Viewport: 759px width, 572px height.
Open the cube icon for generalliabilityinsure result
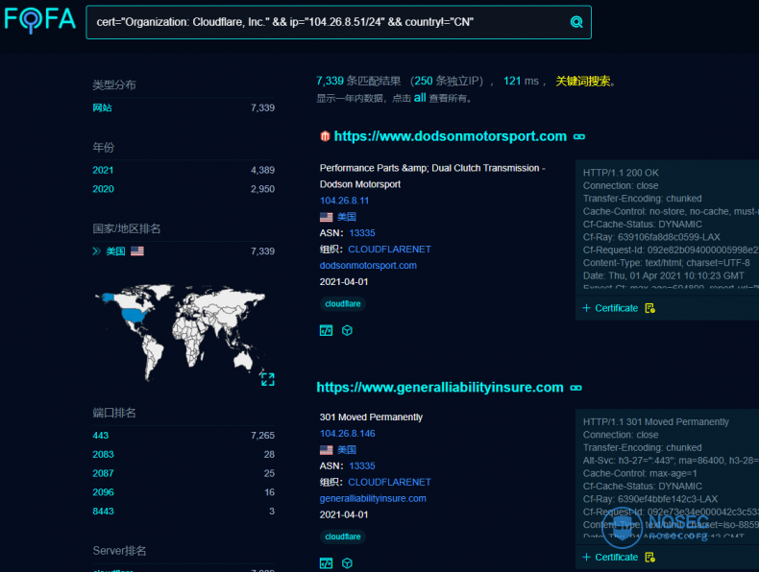(x=347, y=563)
